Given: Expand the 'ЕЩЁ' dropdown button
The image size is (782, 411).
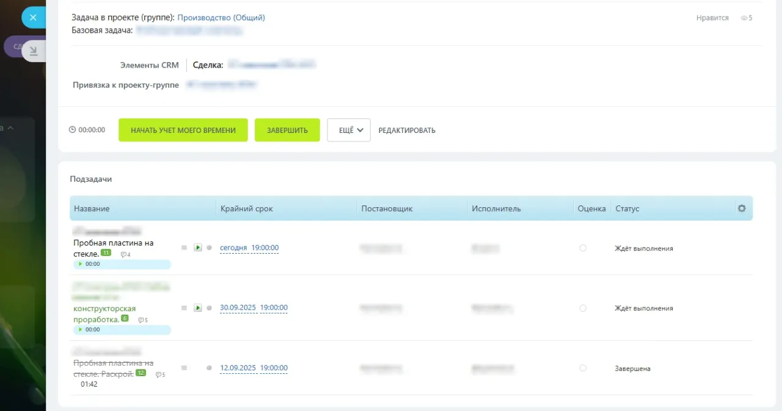Looking at the screenshot, I should [x=349, y=130].
